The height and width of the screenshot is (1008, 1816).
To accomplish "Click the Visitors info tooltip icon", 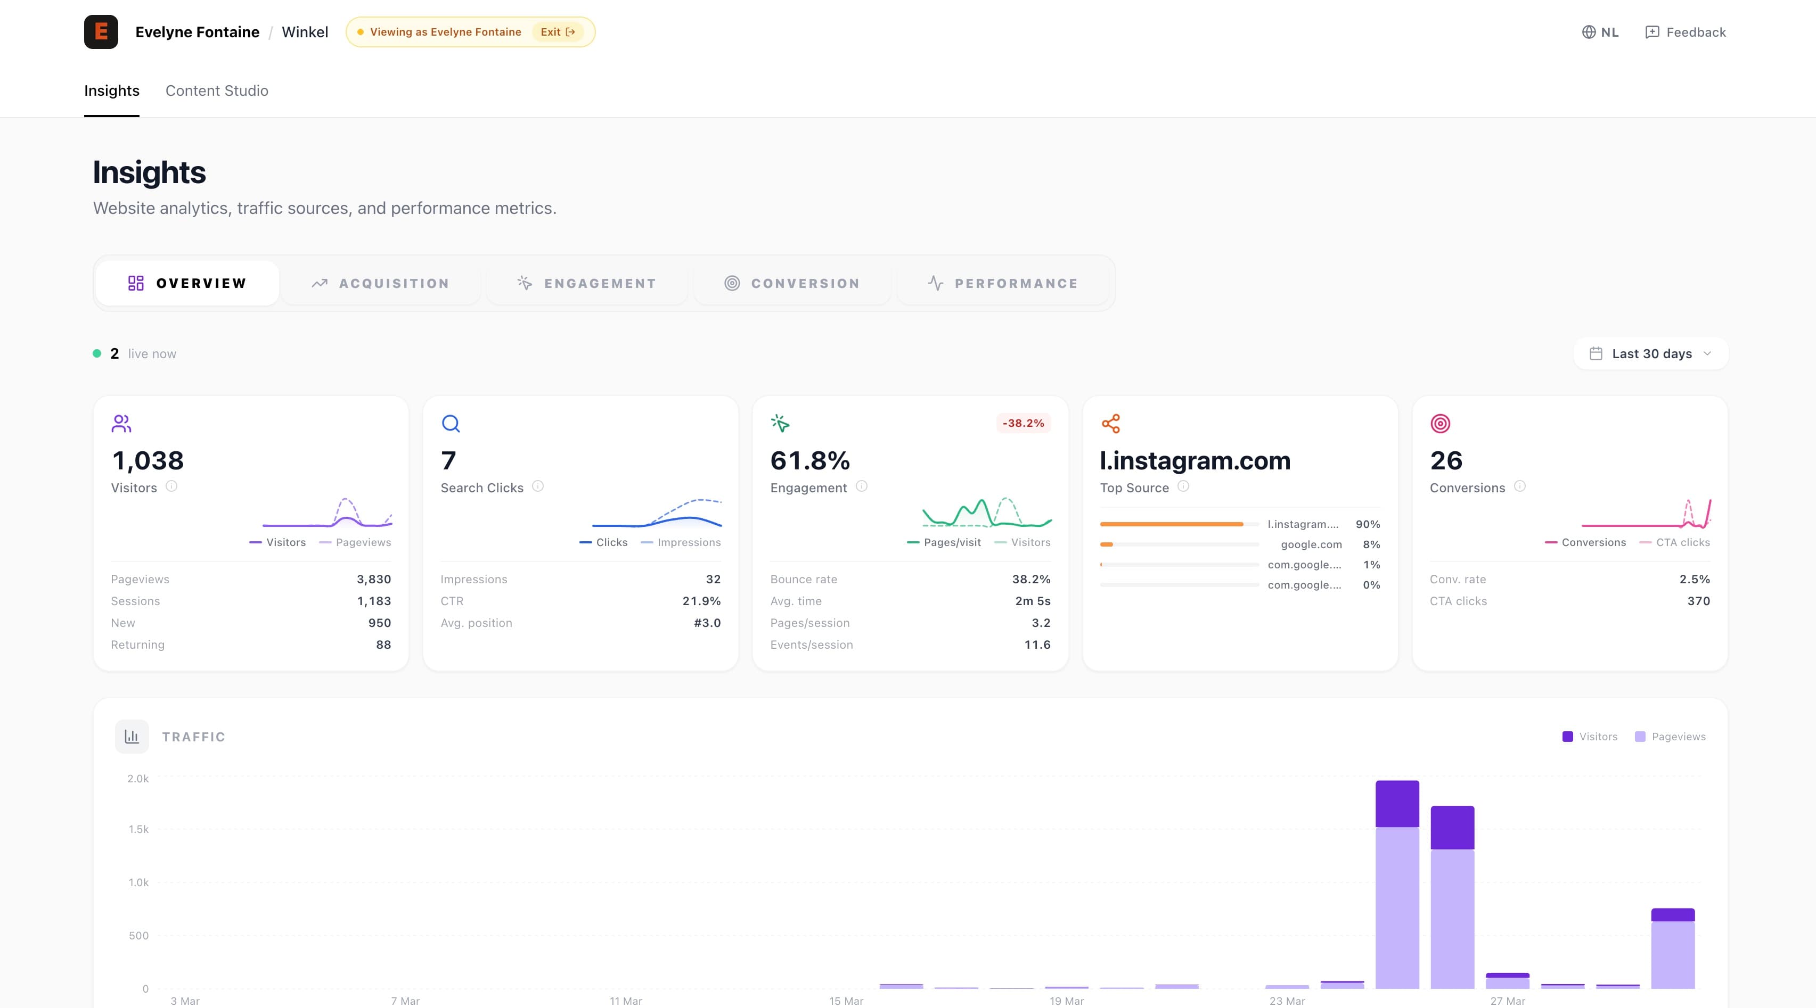I will (171, 486).
